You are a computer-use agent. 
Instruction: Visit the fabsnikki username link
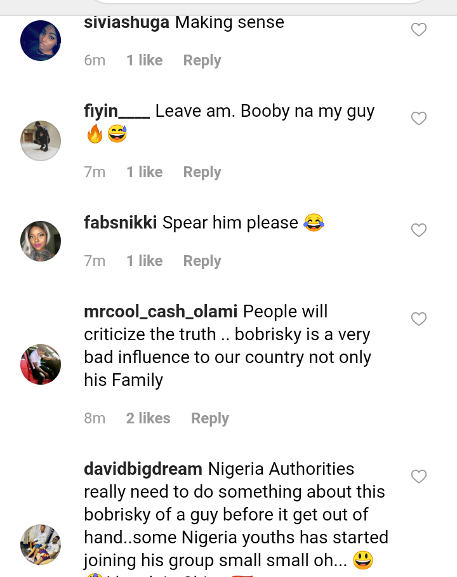pyautogui.click(x=121, y=223)
